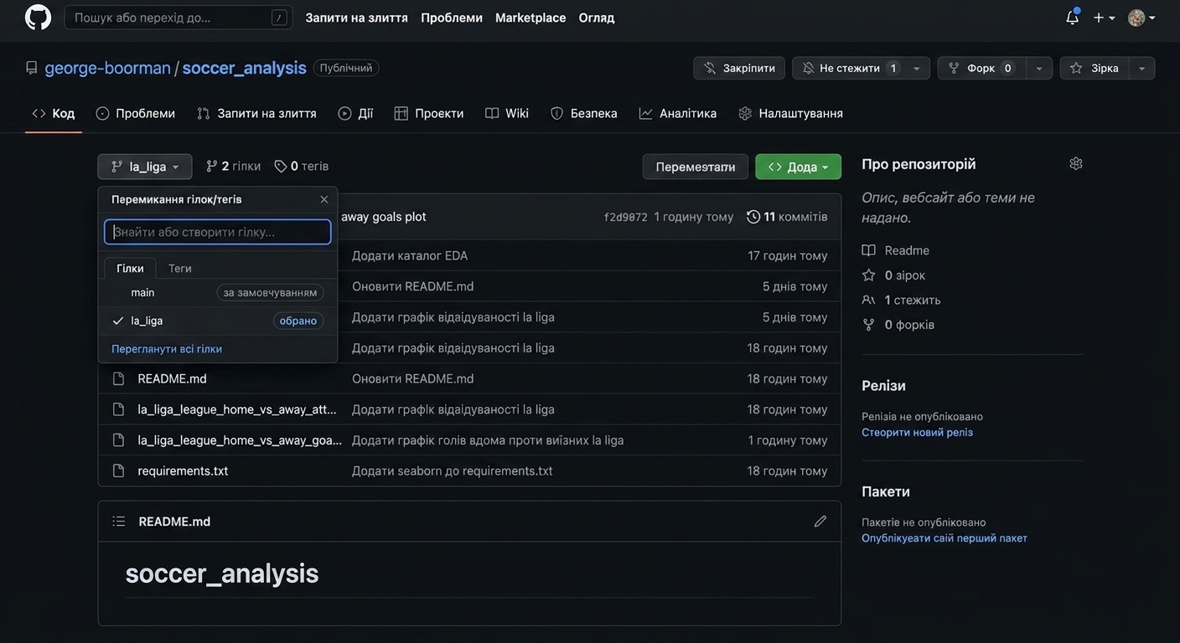The image size is (1180, 643).
Task: Open commit message Додати каталог EDA
Action: pyautogui.click(x=410, y=255)
